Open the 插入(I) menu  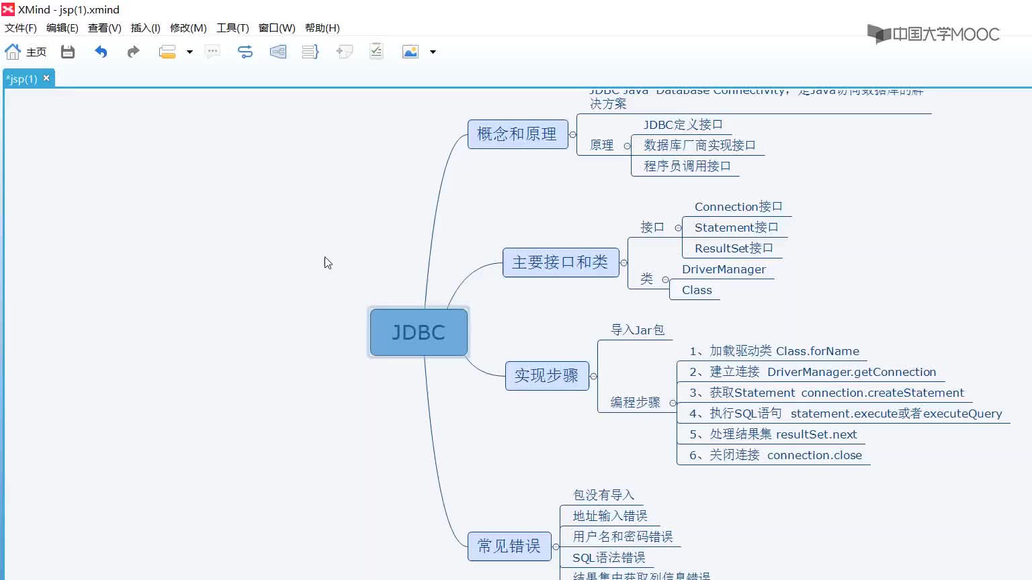point(146,28)
